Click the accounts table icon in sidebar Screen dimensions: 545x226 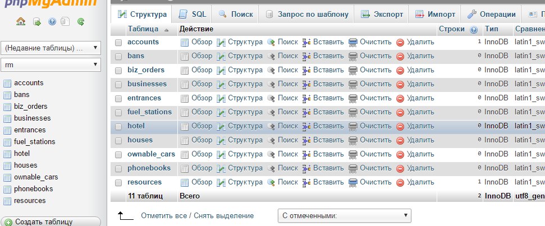tap(7, 84)
